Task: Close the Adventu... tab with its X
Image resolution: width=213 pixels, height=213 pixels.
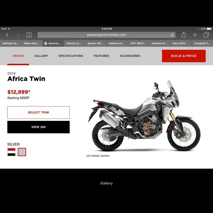Action: click(x=46, y=43)
